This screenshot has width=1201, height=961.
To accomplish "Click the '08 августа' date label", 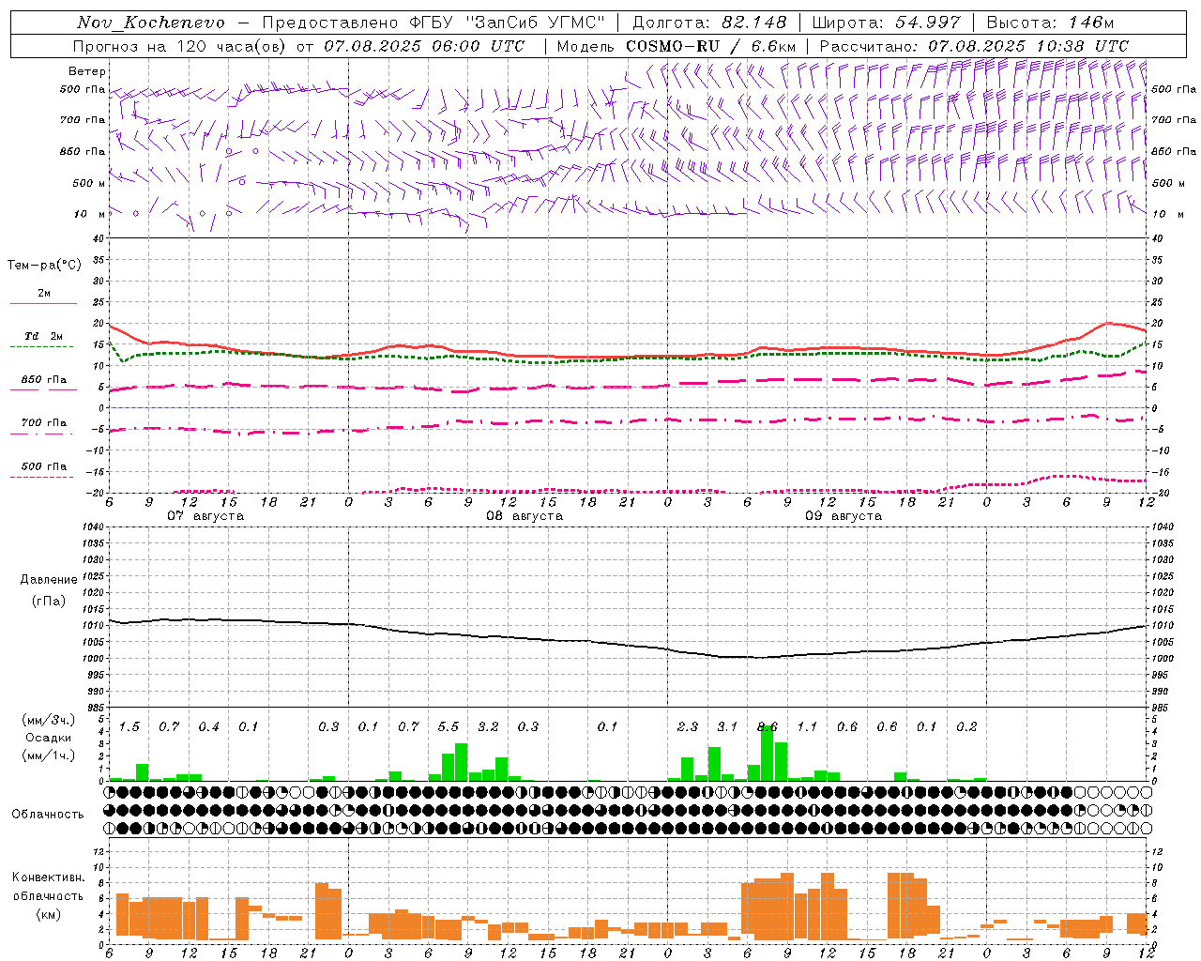I will pos(524,516).
